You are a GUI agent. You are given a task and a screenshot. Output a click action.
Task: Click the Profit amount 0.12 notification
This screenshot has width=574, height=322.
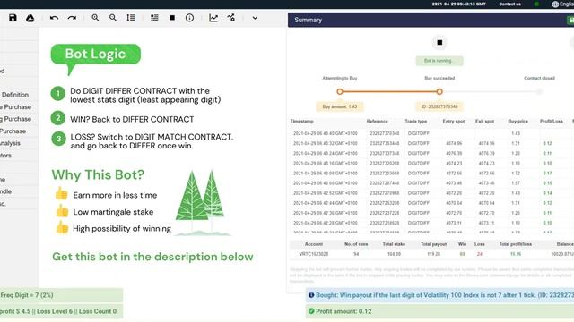pos(440,311)
